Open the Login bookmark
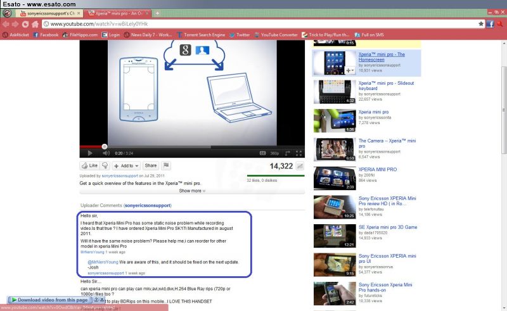The width and height of the screenshot is (507, 311). coord(111,35)
